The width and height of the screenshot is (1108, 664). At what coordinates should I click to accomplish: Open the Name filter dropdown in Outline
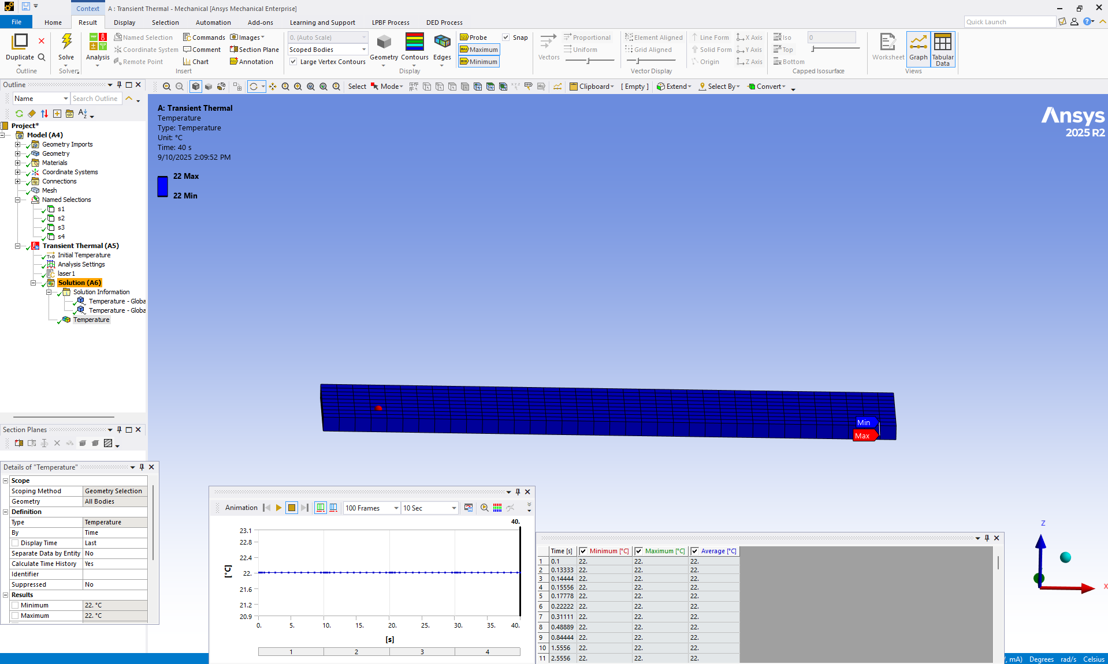point(41,99)
